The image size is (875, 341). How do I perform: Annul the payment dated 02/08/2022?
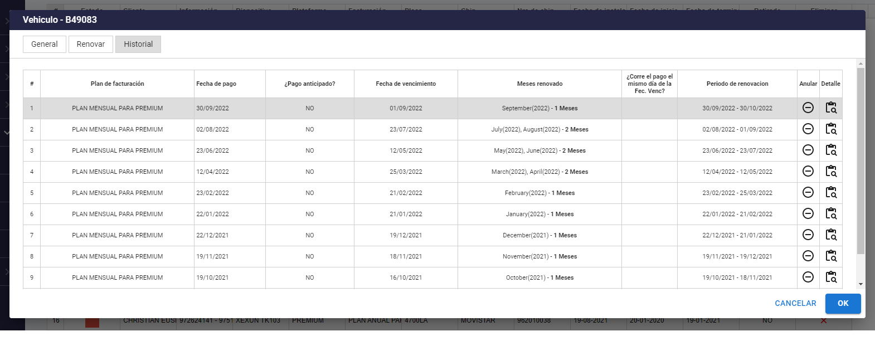click(x=808, y=129)
